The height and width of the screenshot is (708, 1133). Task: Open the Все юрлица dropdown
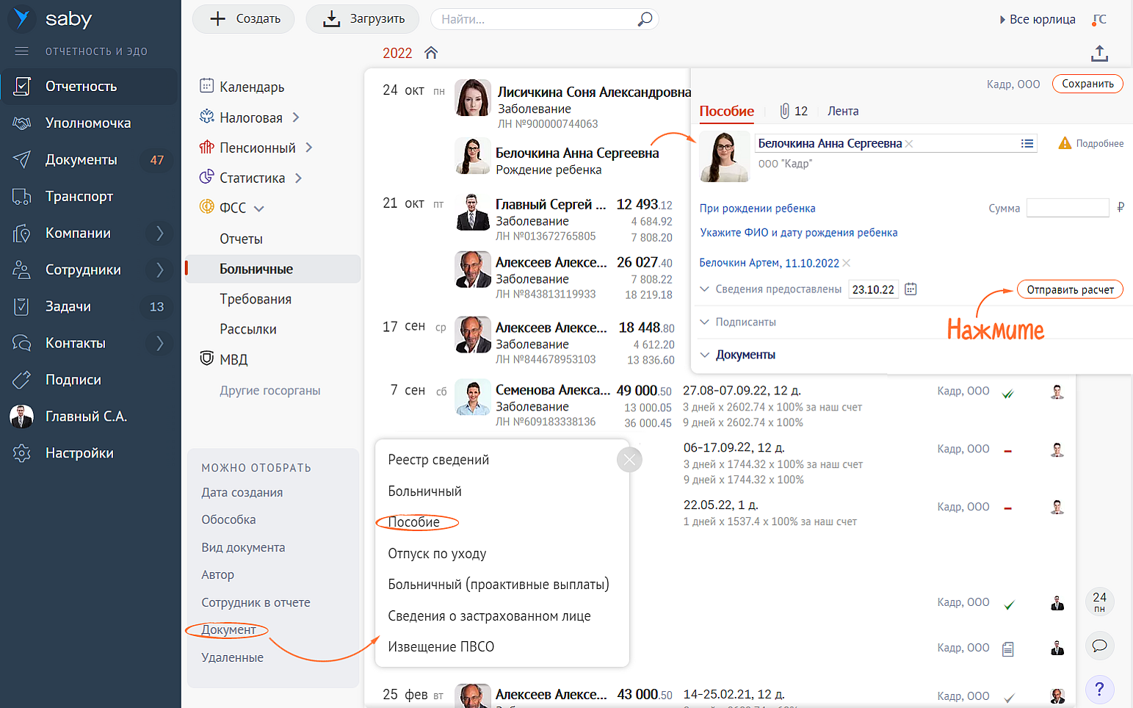tap(1037, 20)
